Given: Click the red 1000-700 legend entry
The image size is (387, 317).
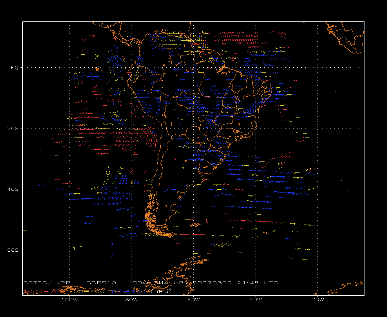Looking at the screenshot, I should [44, 291].
